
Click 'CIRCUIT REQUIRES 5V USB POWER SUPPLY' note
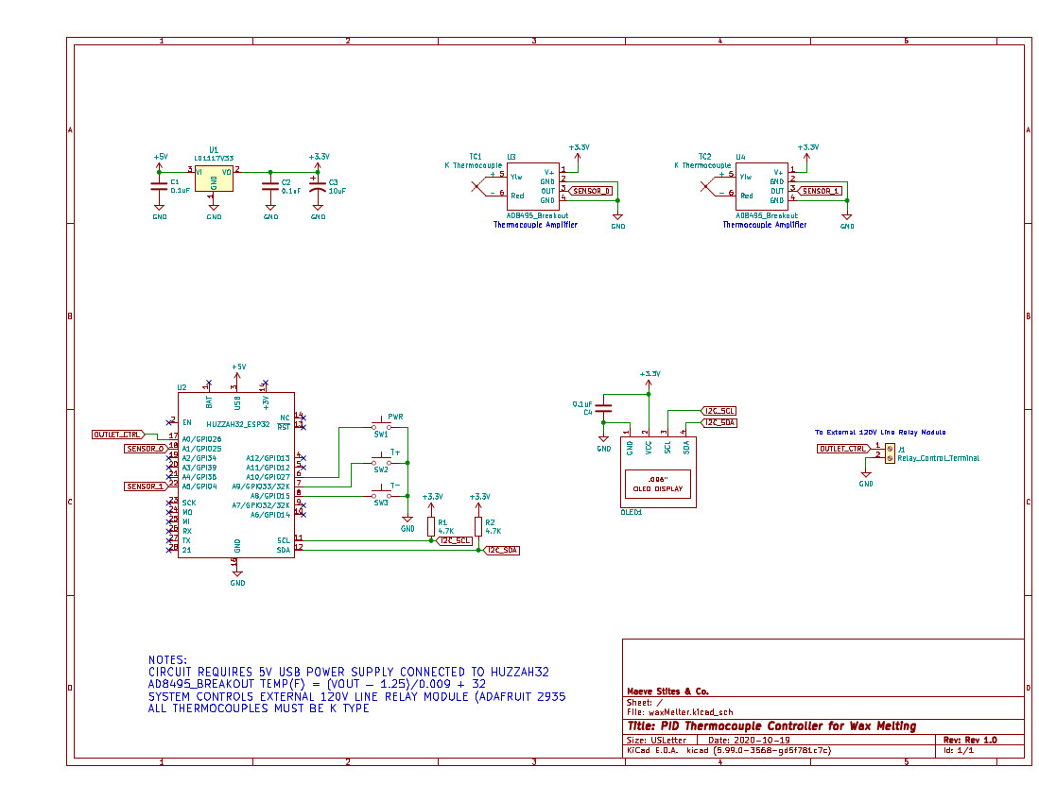click(x=349, y=672)
